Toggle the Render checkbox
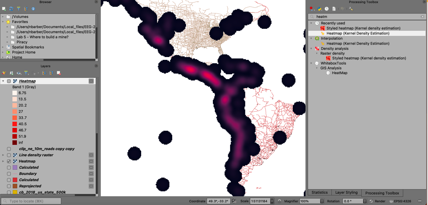This screenshot has height=205, width=428. click(371, 201)
